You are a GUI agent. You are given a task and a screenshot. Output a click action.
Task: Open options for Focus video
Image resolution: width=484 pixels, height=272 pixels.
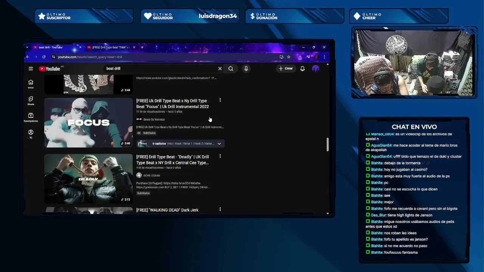[x=220, y=100]
